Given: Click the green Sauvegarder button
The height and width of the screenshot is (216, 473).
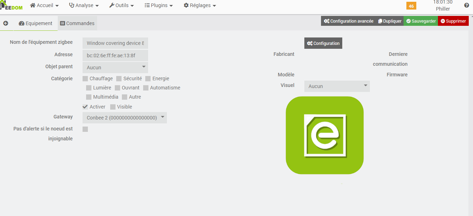Looking at the screenshot, I should pos(421,21).
